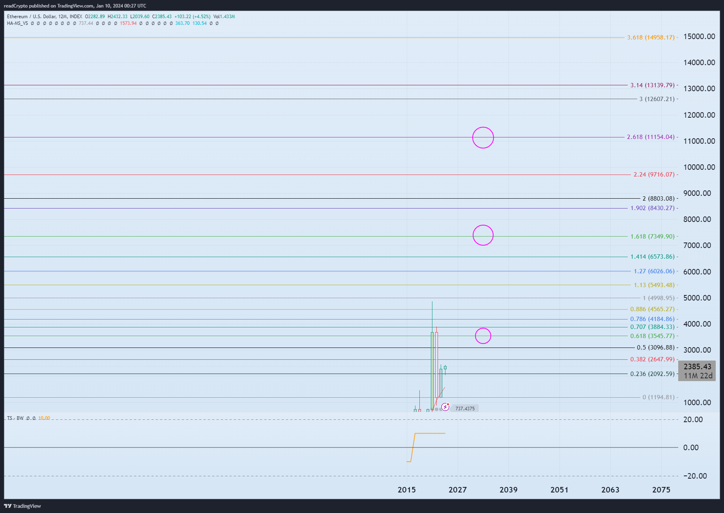Click the red 1573.94 indicator value

[128, 23]
